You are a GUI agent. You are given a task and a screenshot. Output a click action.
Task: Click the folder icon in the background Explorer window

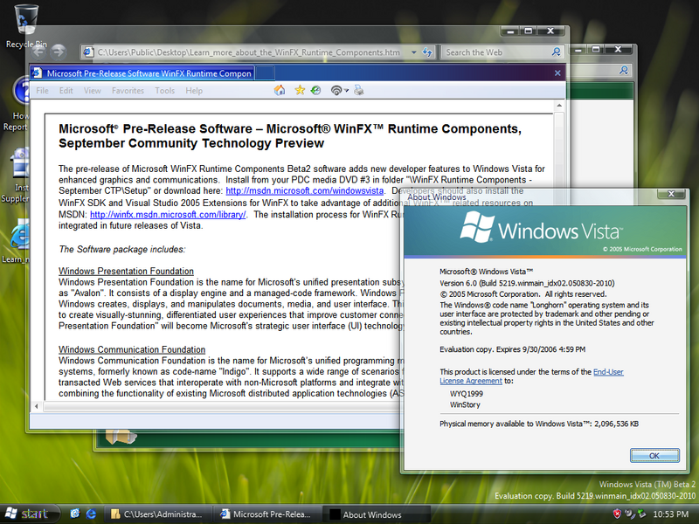tap(121, 436)
